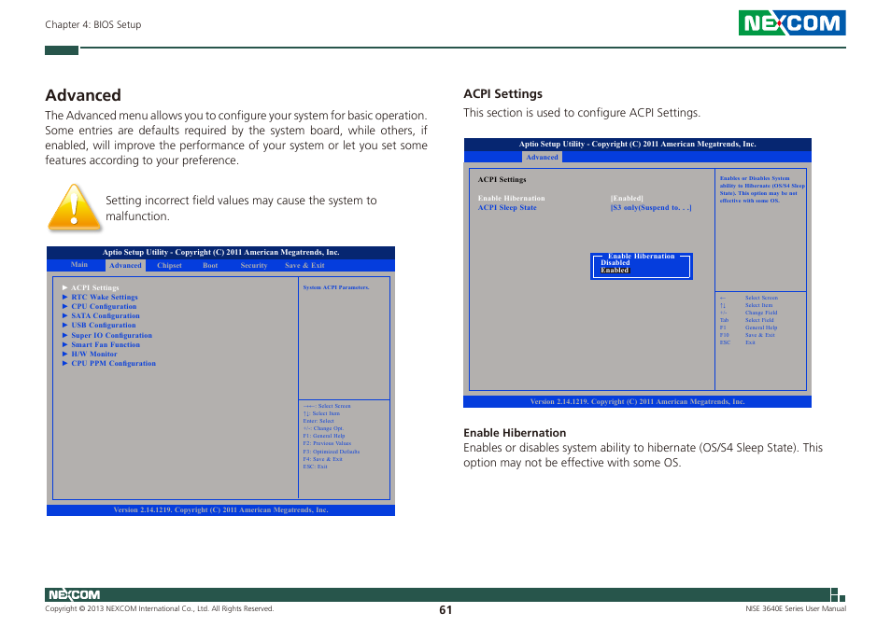Click the [S3 only(Suspend to...] value

[651, 208]
